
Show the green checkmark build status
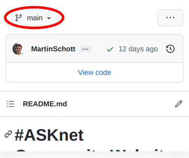point(110,49)
